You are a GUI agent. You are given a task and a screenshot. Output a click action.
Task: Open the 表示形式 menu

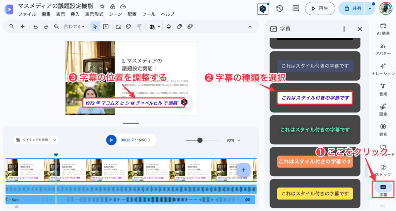(94, 14)
